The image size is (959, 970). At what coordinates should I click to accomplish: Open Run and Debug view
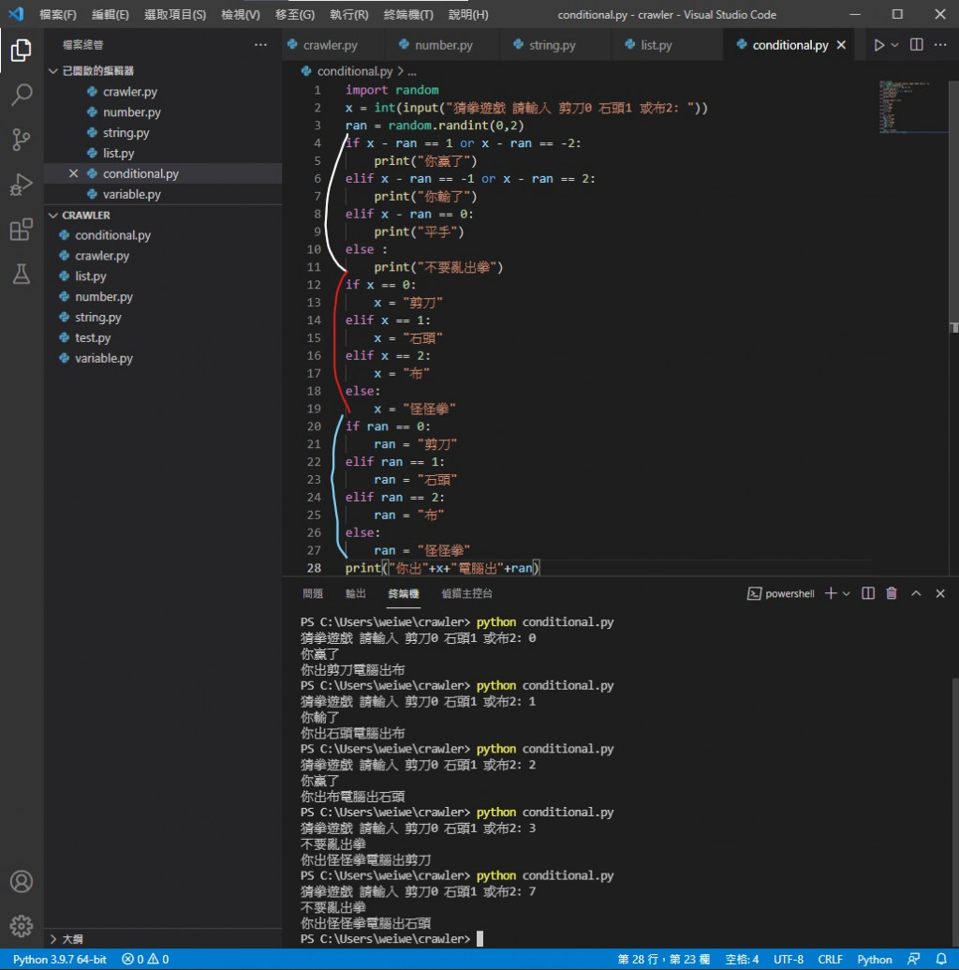point(21,185)
